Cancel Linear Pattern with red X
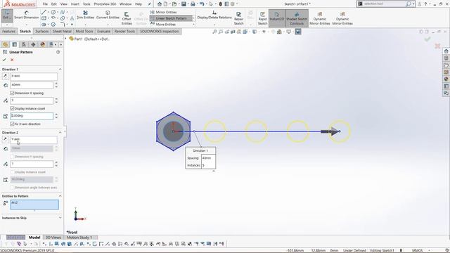Screen dimensions: 450x253 pyautogui.click(x=12, y=60)
